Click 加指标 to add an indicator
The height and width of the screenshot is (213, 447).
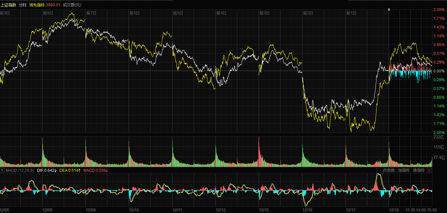pos(404,170)
